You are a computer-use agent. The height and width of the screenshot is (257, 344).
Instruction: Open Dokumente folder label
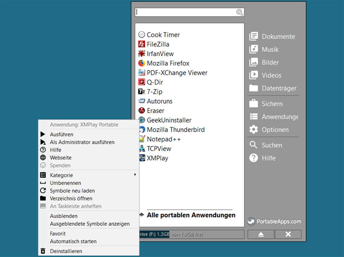point(278,36)
